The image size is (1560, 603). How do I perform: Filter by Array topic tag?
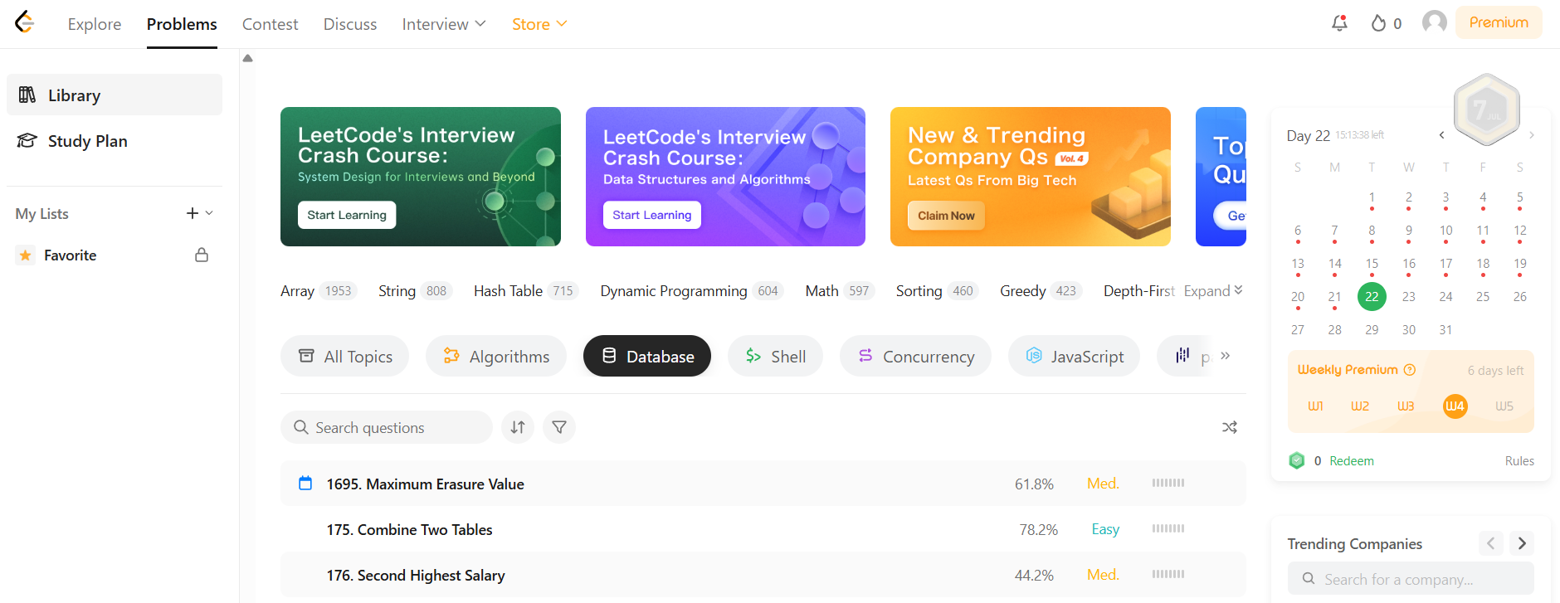[319, 290]
